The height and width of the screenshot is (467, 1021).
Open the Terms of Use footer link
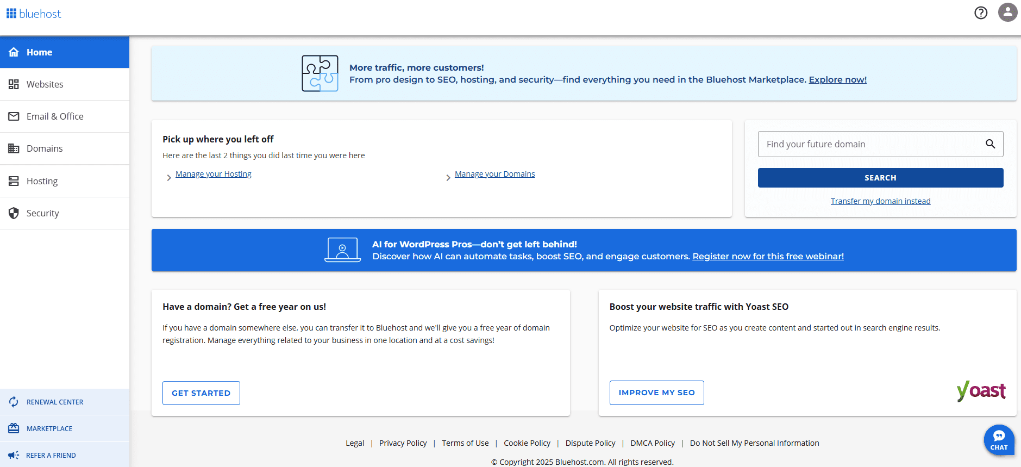(465, 443)
